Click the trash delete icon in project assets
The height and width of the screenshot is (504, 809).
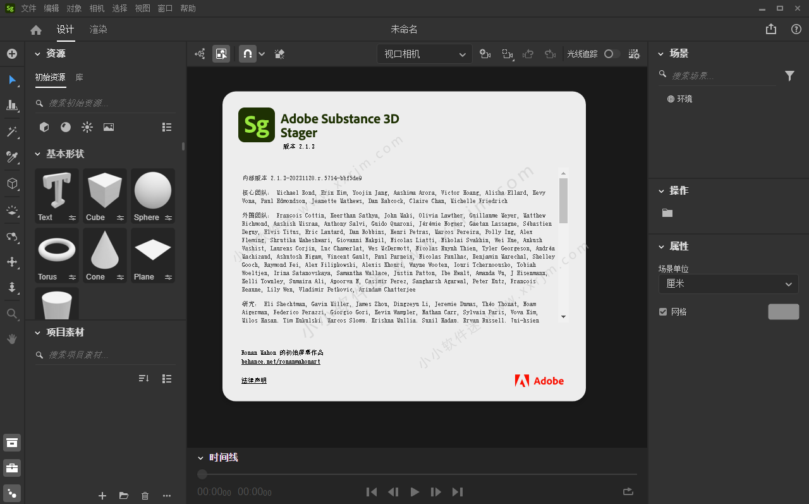(145, 496)
